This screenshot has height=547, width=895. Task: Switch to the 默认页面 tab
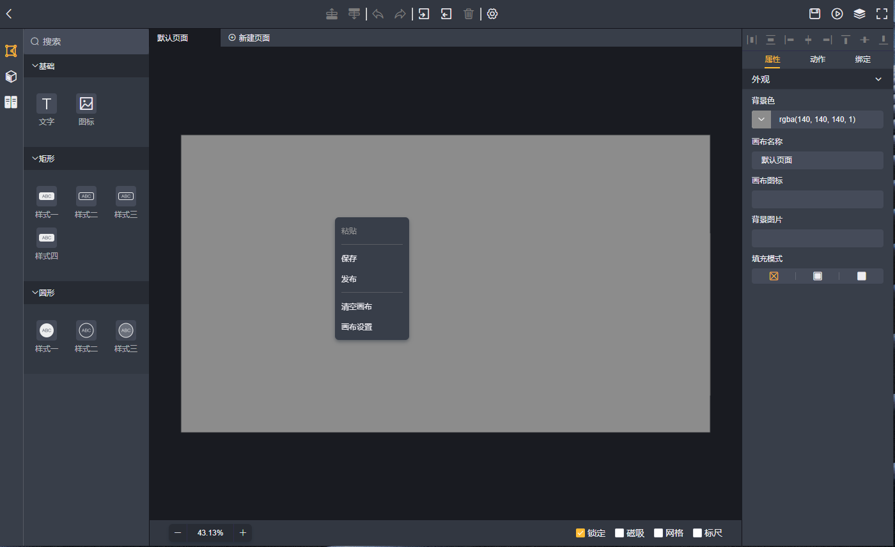[185, 38]
